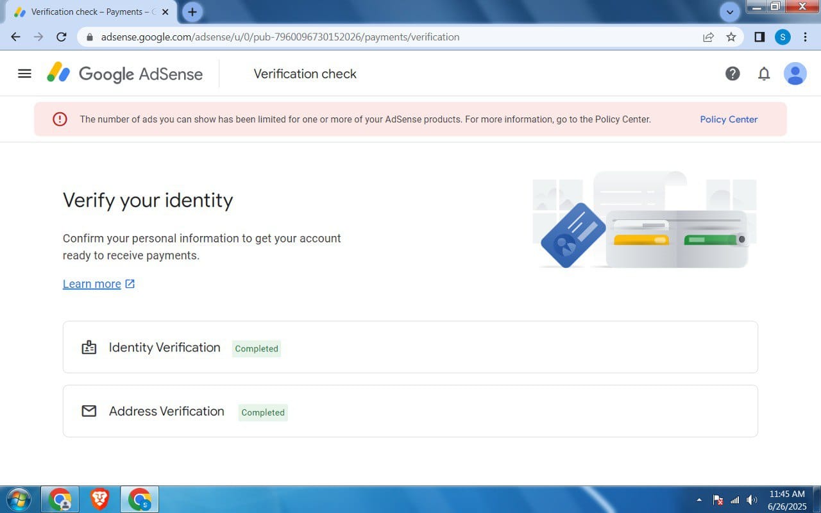Image resolution: width=821 pixels, height=513 pixels.
Task: Click the Completed badge beside Address Verification
Action: click(x=263, y=412)
